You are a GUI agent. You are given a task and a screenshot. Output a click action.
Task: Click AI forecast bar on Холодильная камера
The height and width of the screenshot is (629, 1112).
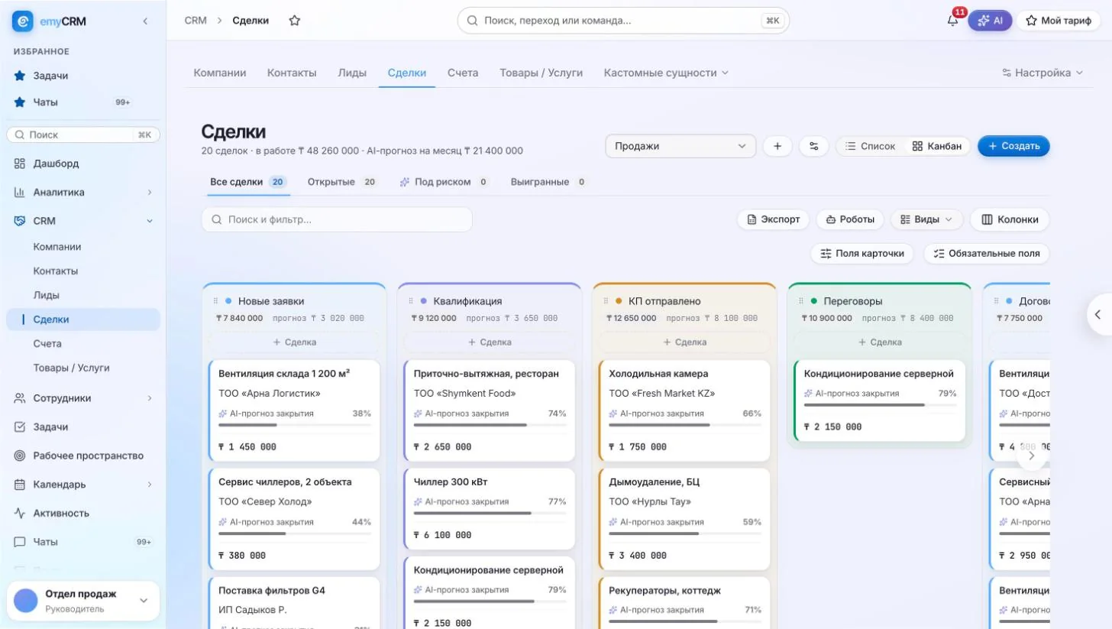point(685,425)
